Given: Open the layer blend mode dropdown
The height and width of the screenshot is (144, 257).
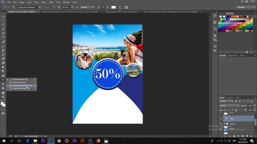Looking at the screenshot, I should (229, 106).
